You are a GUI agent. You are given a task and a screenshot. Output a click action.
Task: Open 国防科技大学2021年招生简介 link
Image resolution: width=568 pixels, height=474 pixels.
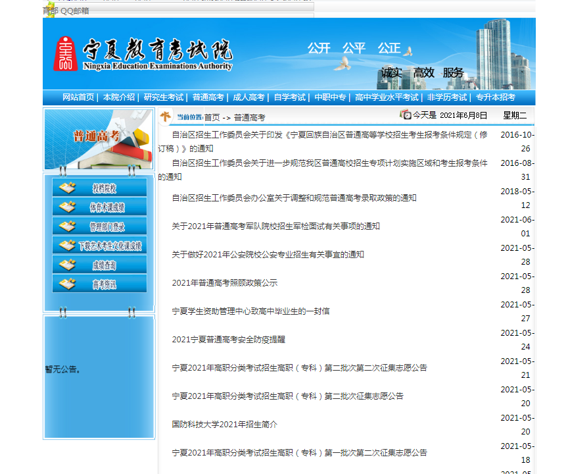pos(225,425)
